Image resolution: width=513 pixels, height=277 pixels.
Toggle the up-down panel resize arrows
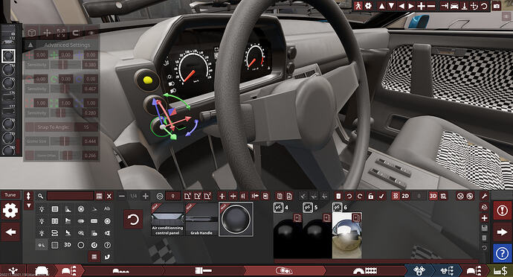pyautogui.click(x=28, y=196)
